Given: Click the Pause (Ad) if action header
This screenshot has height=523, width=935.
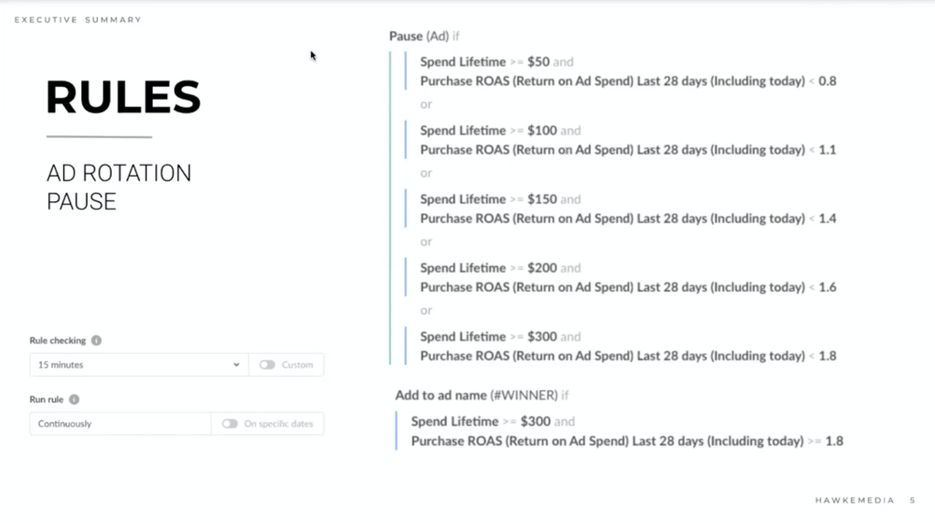Looking at the screenshot, I should pyautogui.click(x=424, y=36).
